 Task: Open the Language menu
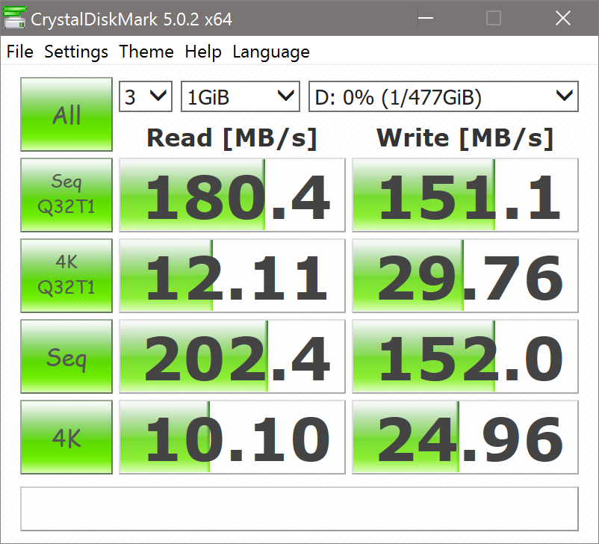(271, 52)
